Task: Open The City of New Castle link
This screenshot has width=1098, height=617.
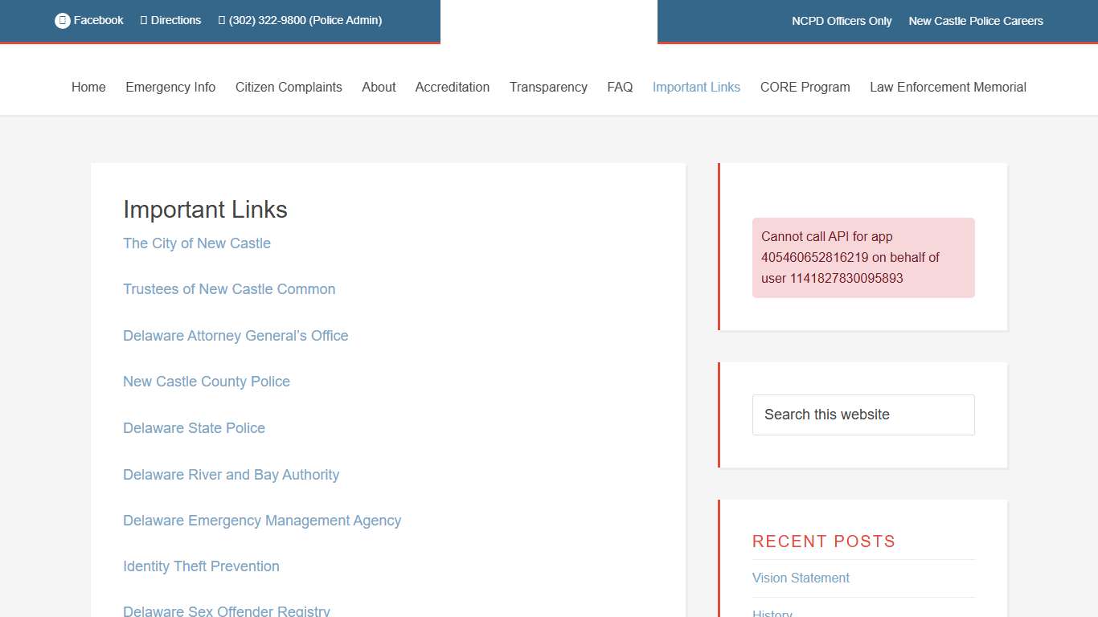Action: [197, 243]
